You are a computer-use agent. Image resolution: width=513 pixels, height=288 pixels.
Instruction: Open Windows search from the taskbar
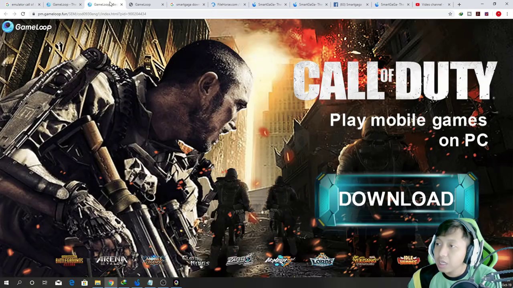[19, 283]
